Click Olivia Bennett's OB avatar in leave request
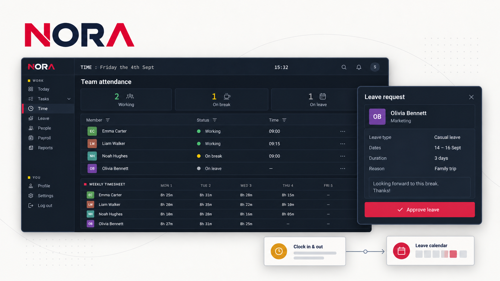The width and height of the screenshot is (500, 281). (x=377, y=117)
